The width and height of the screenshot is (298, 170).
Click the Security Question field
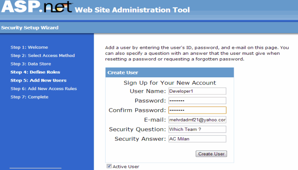click(x=197, y=129)
